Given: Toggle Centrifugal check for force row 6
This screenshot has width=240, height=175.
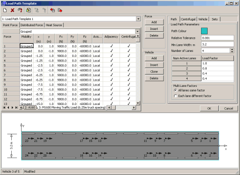Looking at the screenshot, I should (128, 70).
